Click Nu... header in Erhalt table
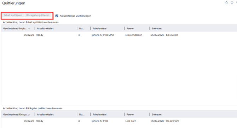Image resolution: width=237 pixels, height=128 pixels. click(x=82, y=28)
